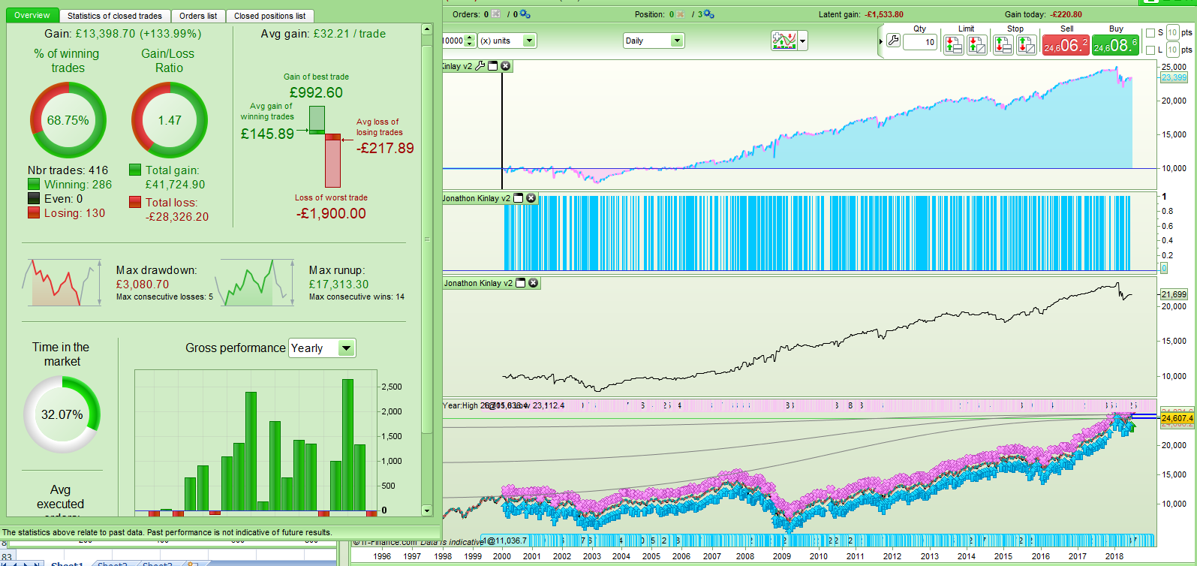
Task: Click the Latent gain value -£1,533.80
Action: (x=884, y=14)
